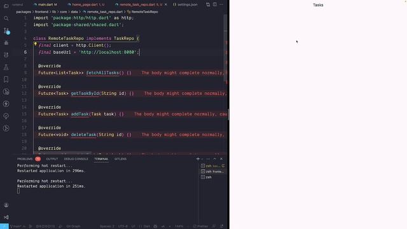This screenshot has width=407, height=229.
Task: Open the Search view in activity bar
Action: 6,18
